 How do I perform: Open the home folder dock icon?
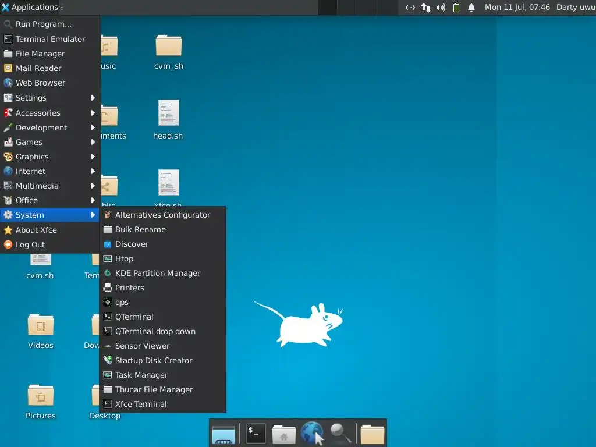pos(284,434)
